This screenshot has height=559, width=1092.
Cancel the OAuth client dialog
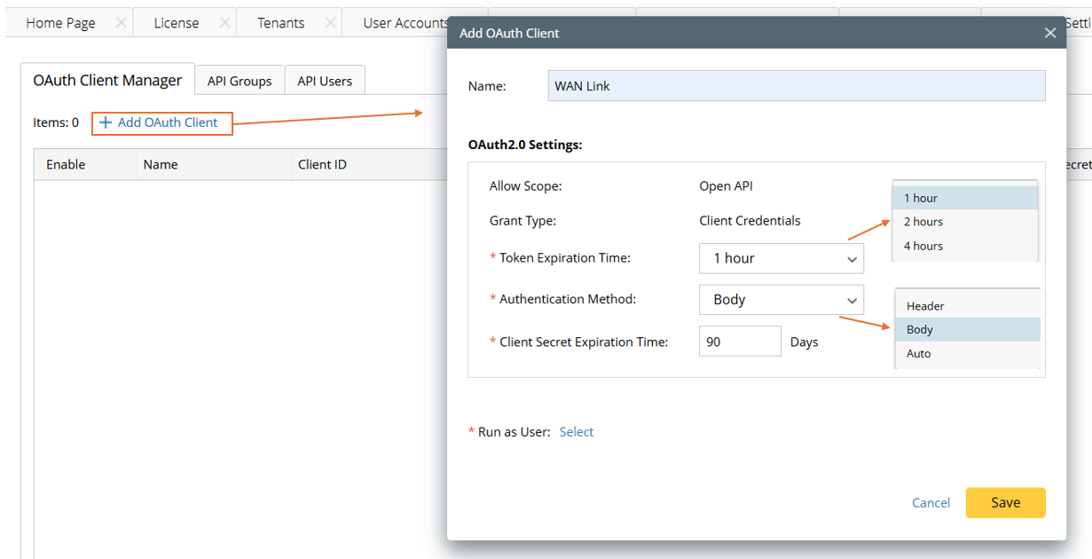tap(931, 503)
